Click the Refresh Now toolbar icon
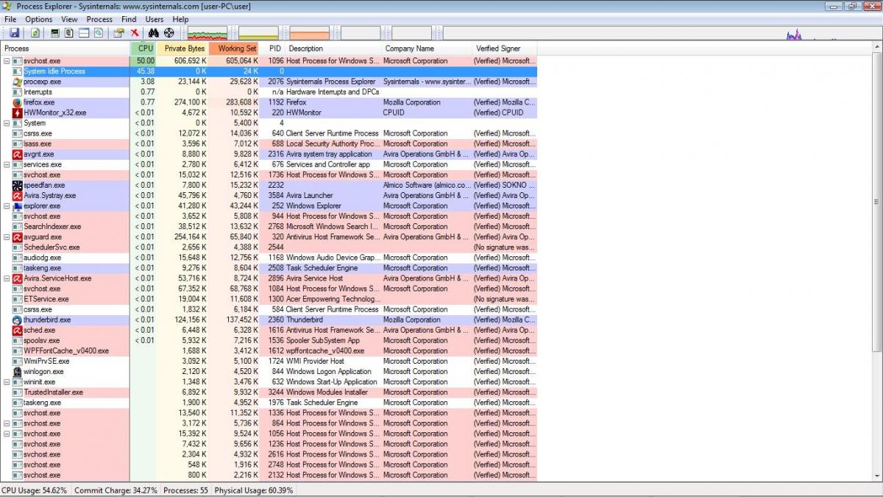 tap(35, 33)
